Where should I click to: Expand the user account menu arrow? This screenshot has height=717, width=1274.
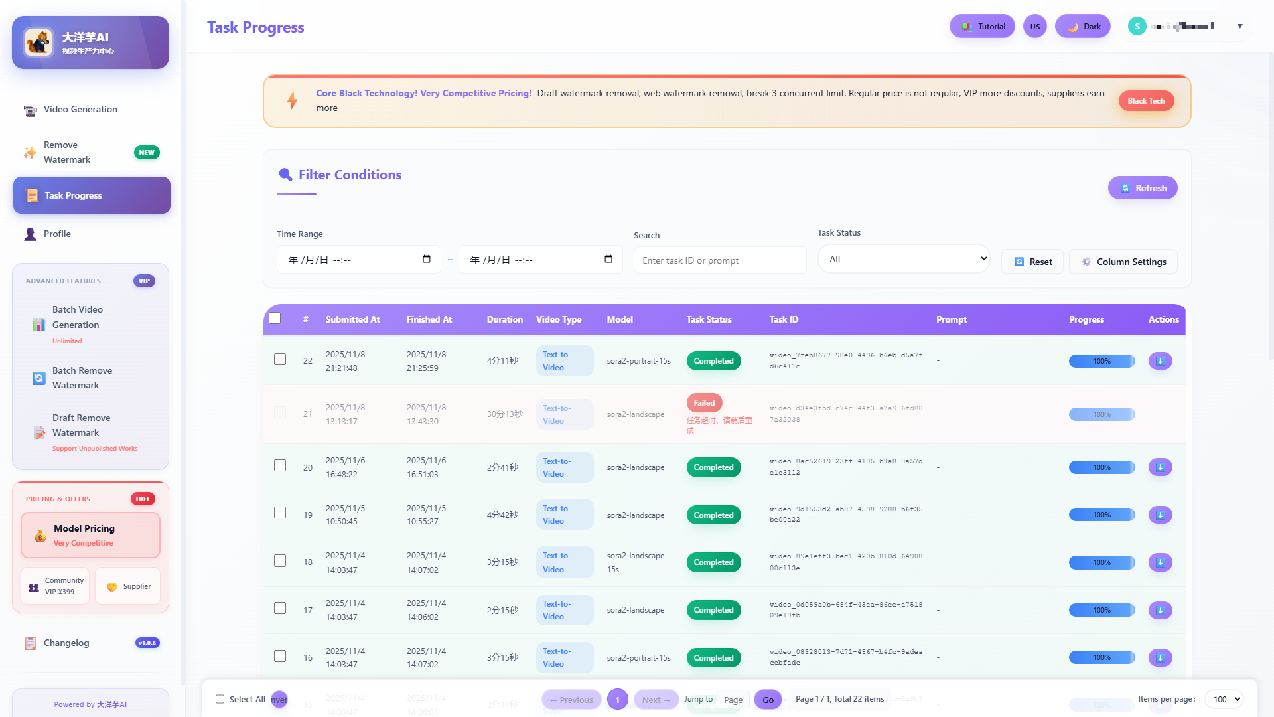click(1239, 26)
